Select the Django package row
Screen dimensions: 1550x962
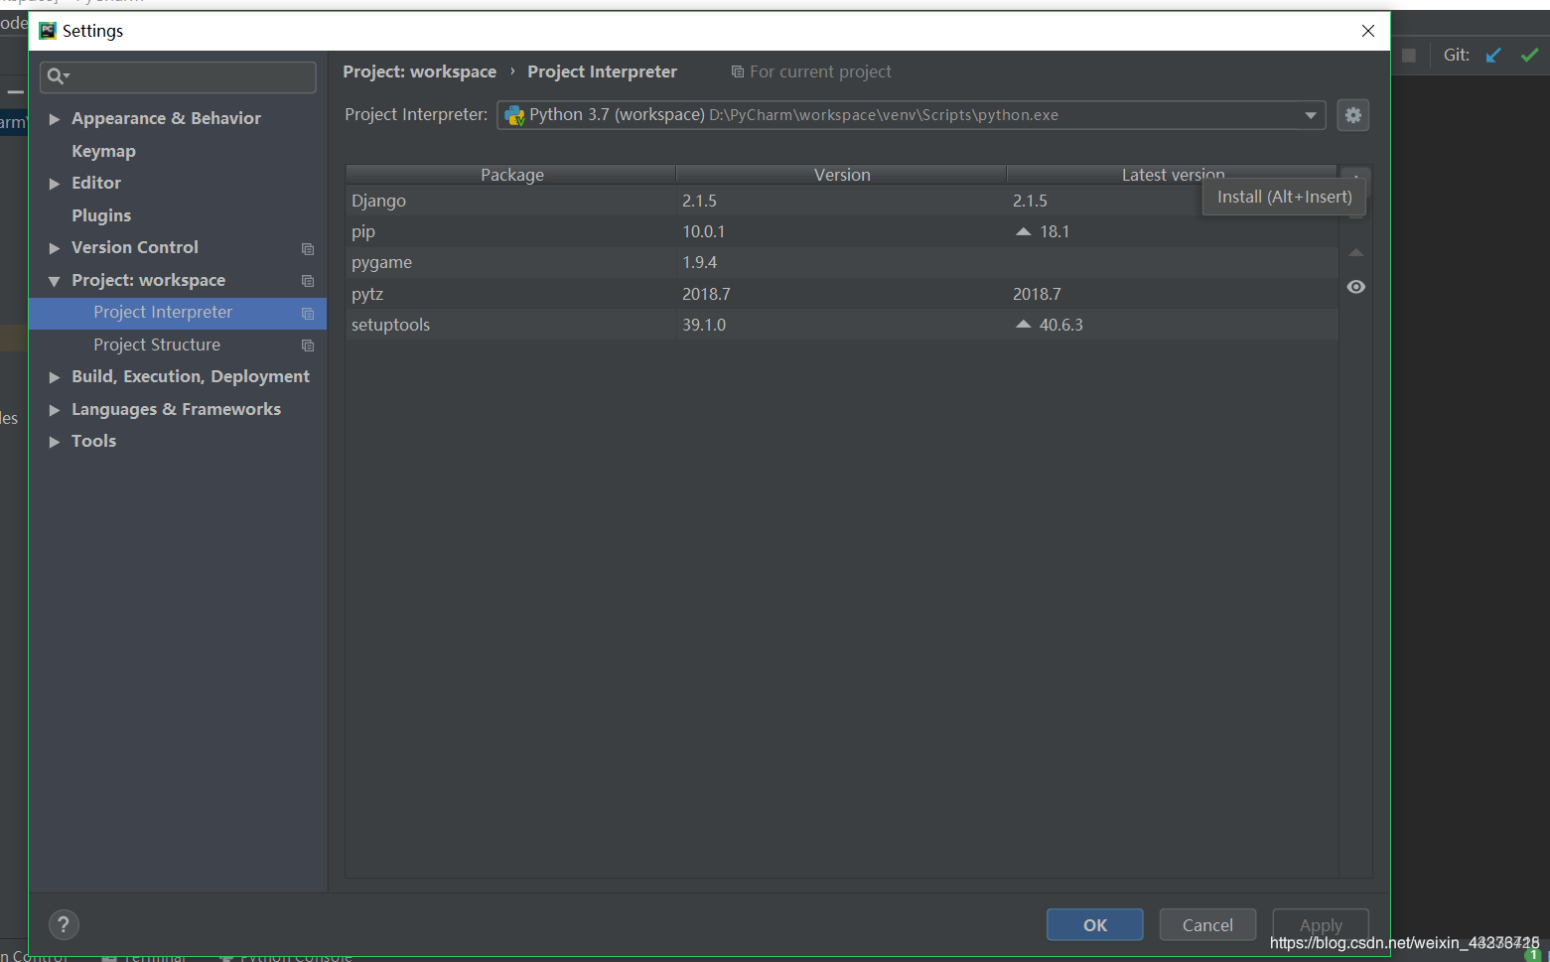click(842, 201)
